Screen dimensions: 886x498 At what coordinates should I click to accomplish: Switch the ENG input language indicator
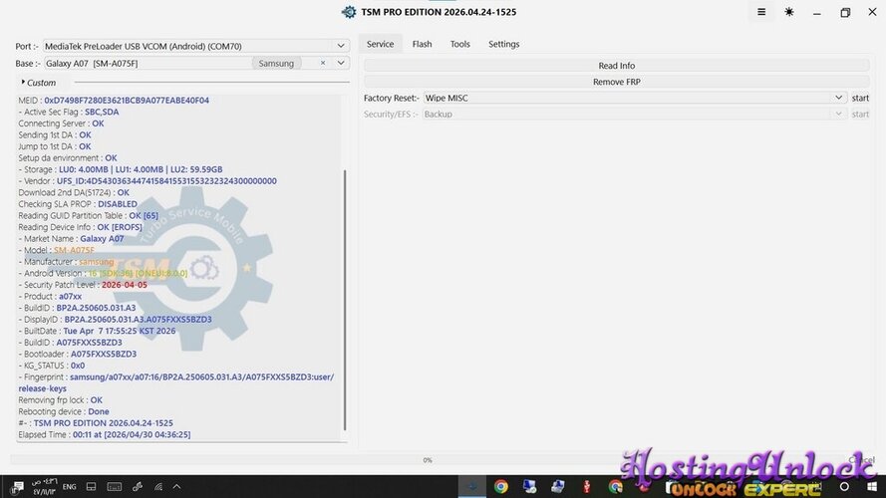click(70, 487)
